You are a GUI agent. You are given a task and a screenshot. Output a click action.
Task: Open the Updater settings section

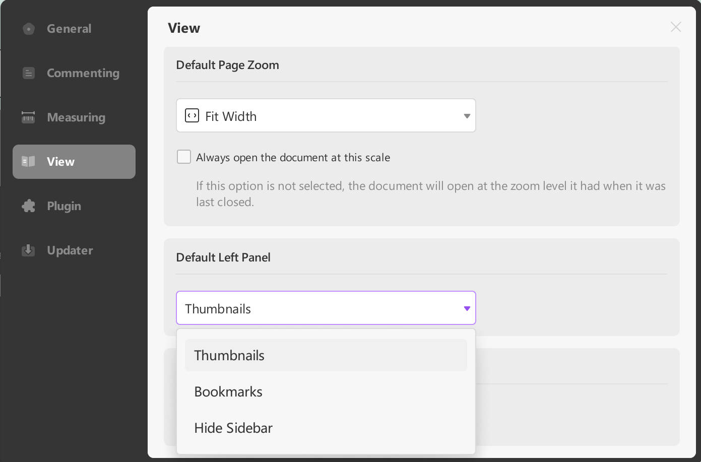(70, 250)
